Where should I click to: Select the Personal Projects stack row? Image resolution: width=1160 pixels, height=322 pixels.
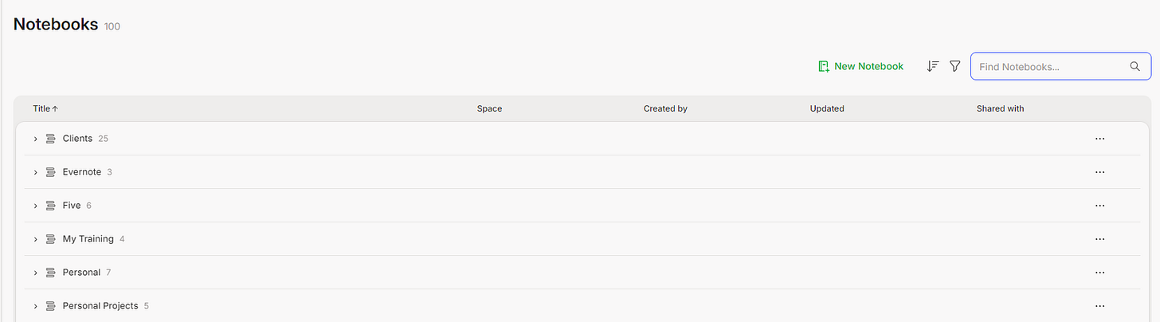[x=100, y=306]
